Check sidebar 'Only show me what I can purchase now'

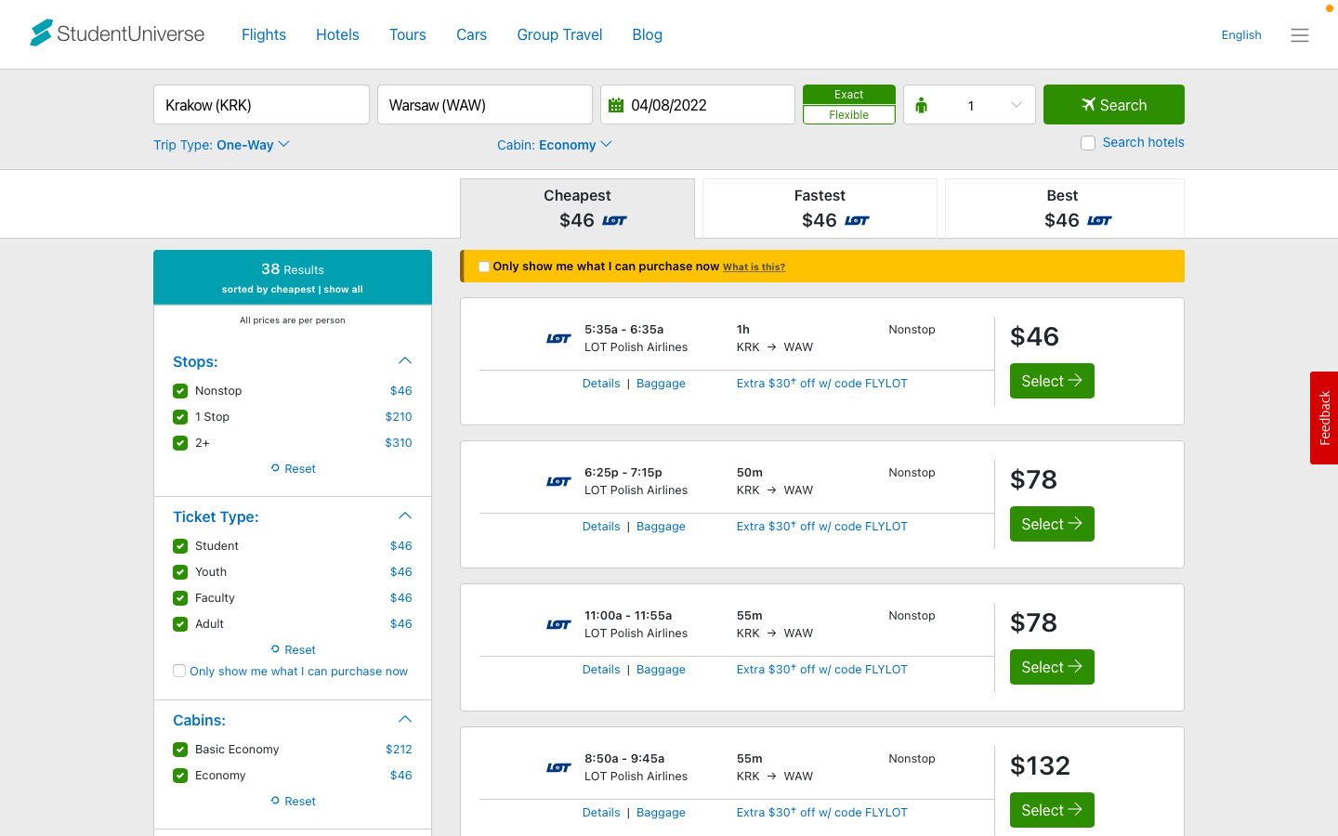click(x=179, y=671)
